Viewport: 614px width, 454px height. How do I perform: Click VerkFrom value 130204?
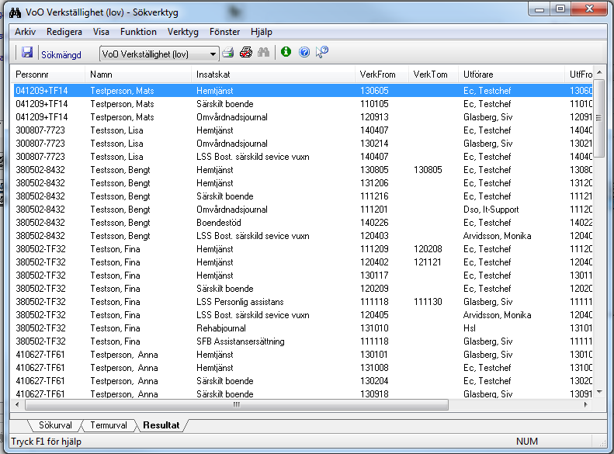(x=374, y=381)
